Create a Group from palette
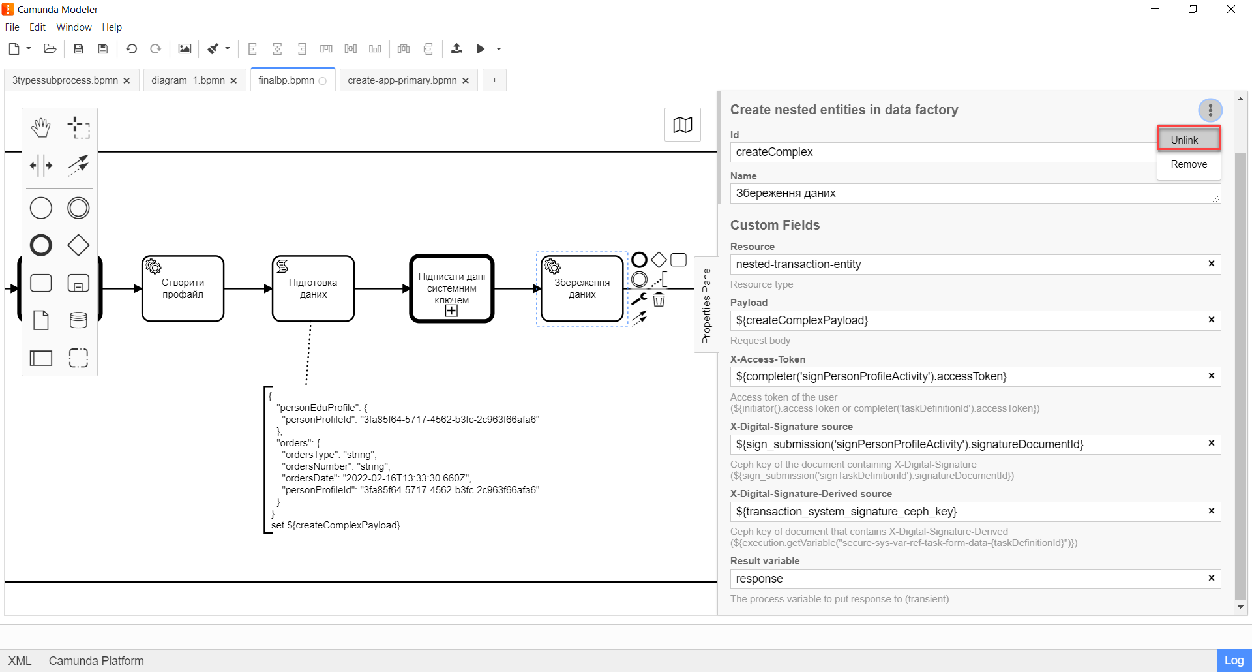The height and width of the screenshot is (672, 1252). [x=78, y=358]
